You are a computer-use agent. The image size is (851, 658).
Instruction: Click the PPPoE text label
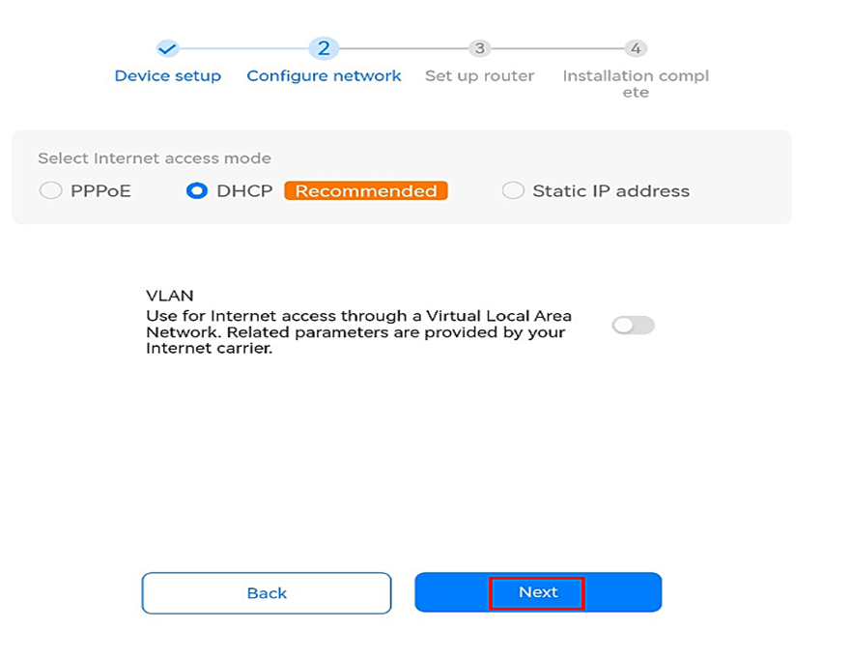coord(100,191)
